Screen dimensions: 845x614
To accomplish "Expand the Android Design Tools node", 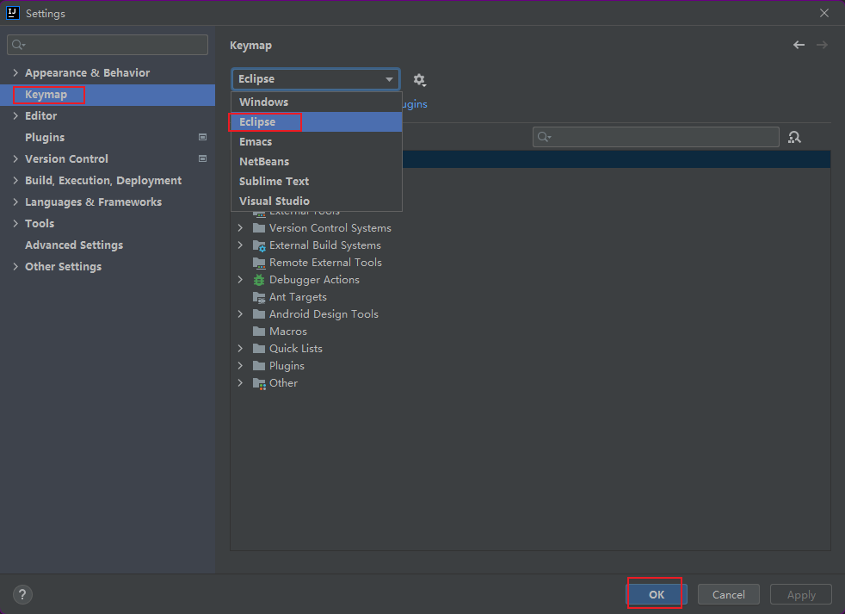I will (240, 313).
